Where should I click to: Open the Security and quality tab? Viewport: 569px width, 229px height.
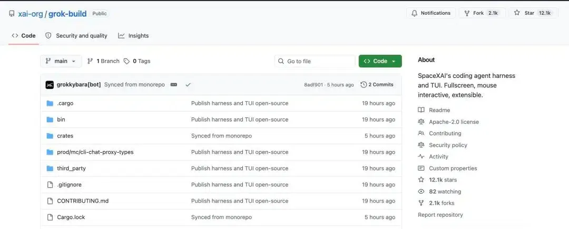point(76,35)
